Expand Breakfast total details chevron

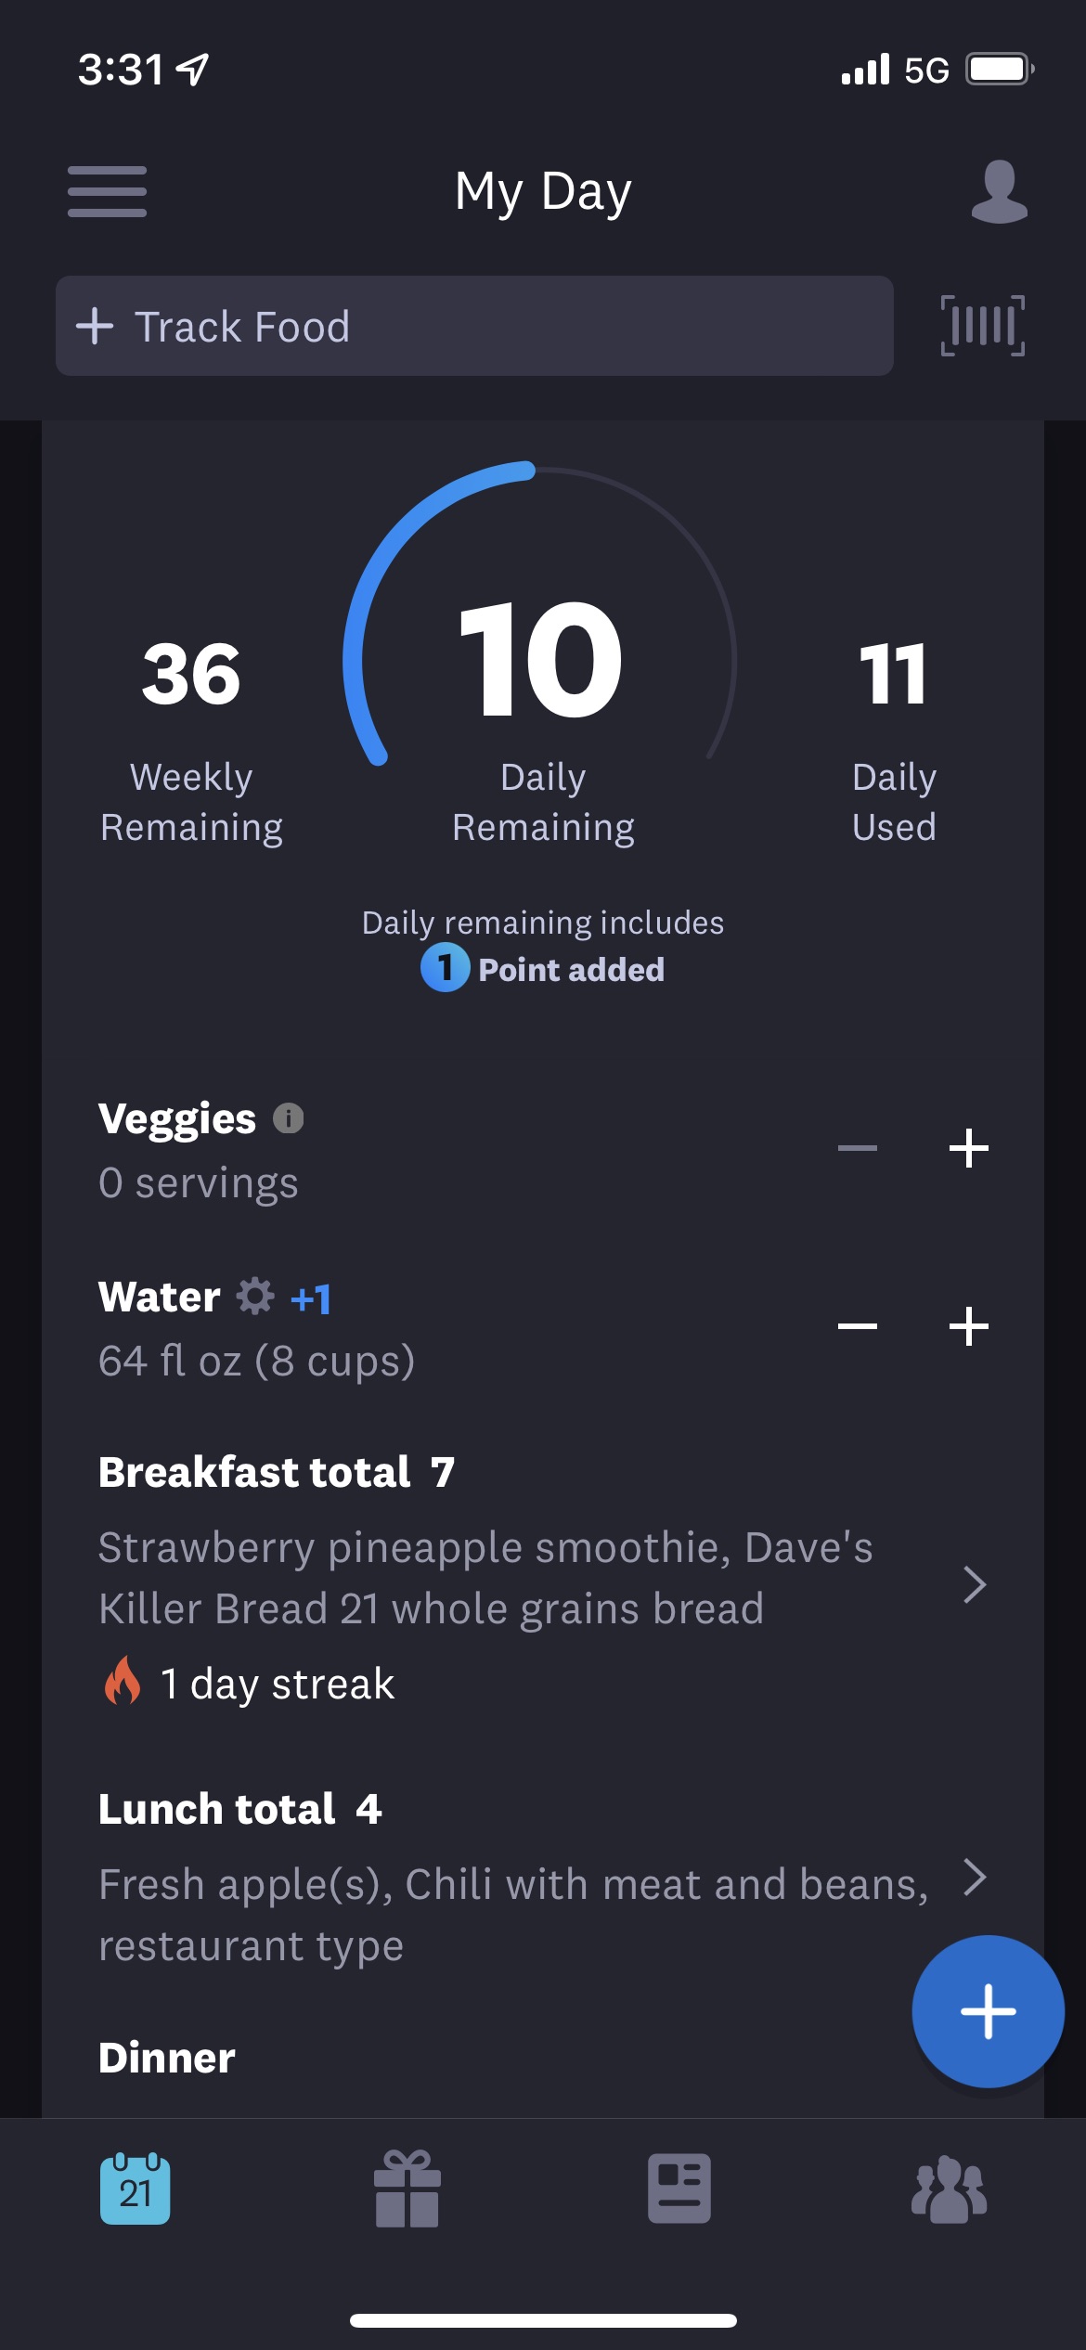(974, 1584)
